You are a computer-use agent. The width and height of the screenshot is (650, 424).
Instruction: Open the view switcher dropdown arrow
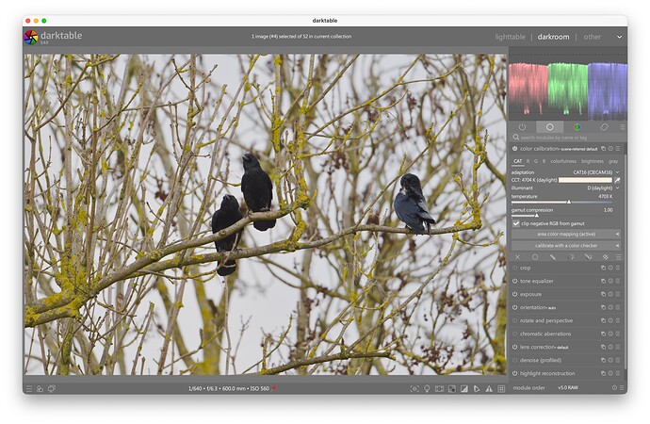[x=619, y=37]
